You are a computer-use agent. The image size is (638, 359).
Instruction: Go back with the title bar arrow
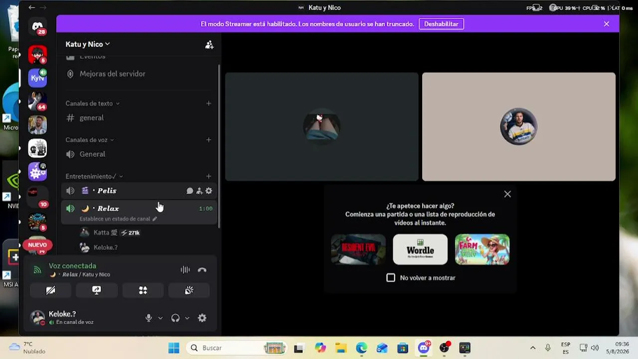pyautogui.click(x=32, y=7)
